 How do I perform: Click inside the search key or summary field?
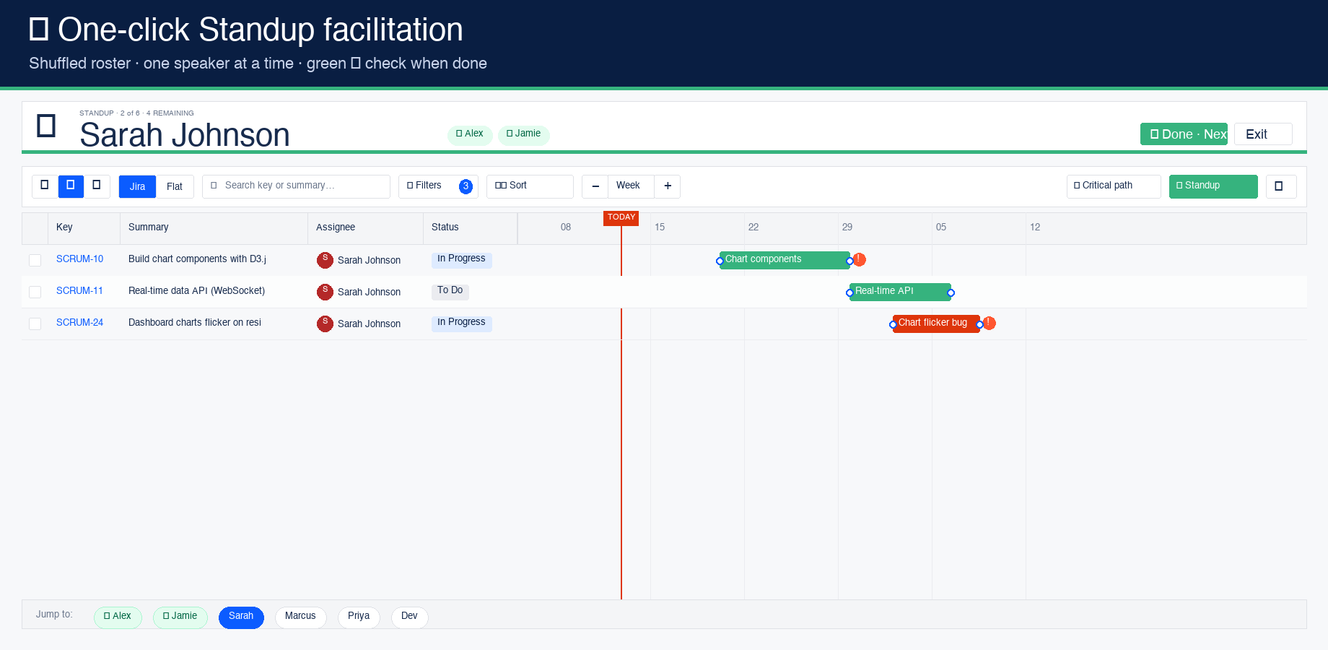pos(296,186)
